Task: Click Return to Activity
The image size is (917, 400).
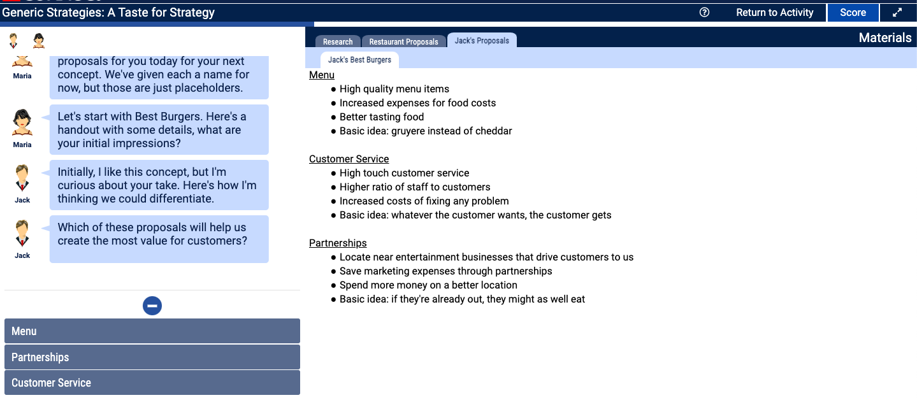Action: (775, 12)
